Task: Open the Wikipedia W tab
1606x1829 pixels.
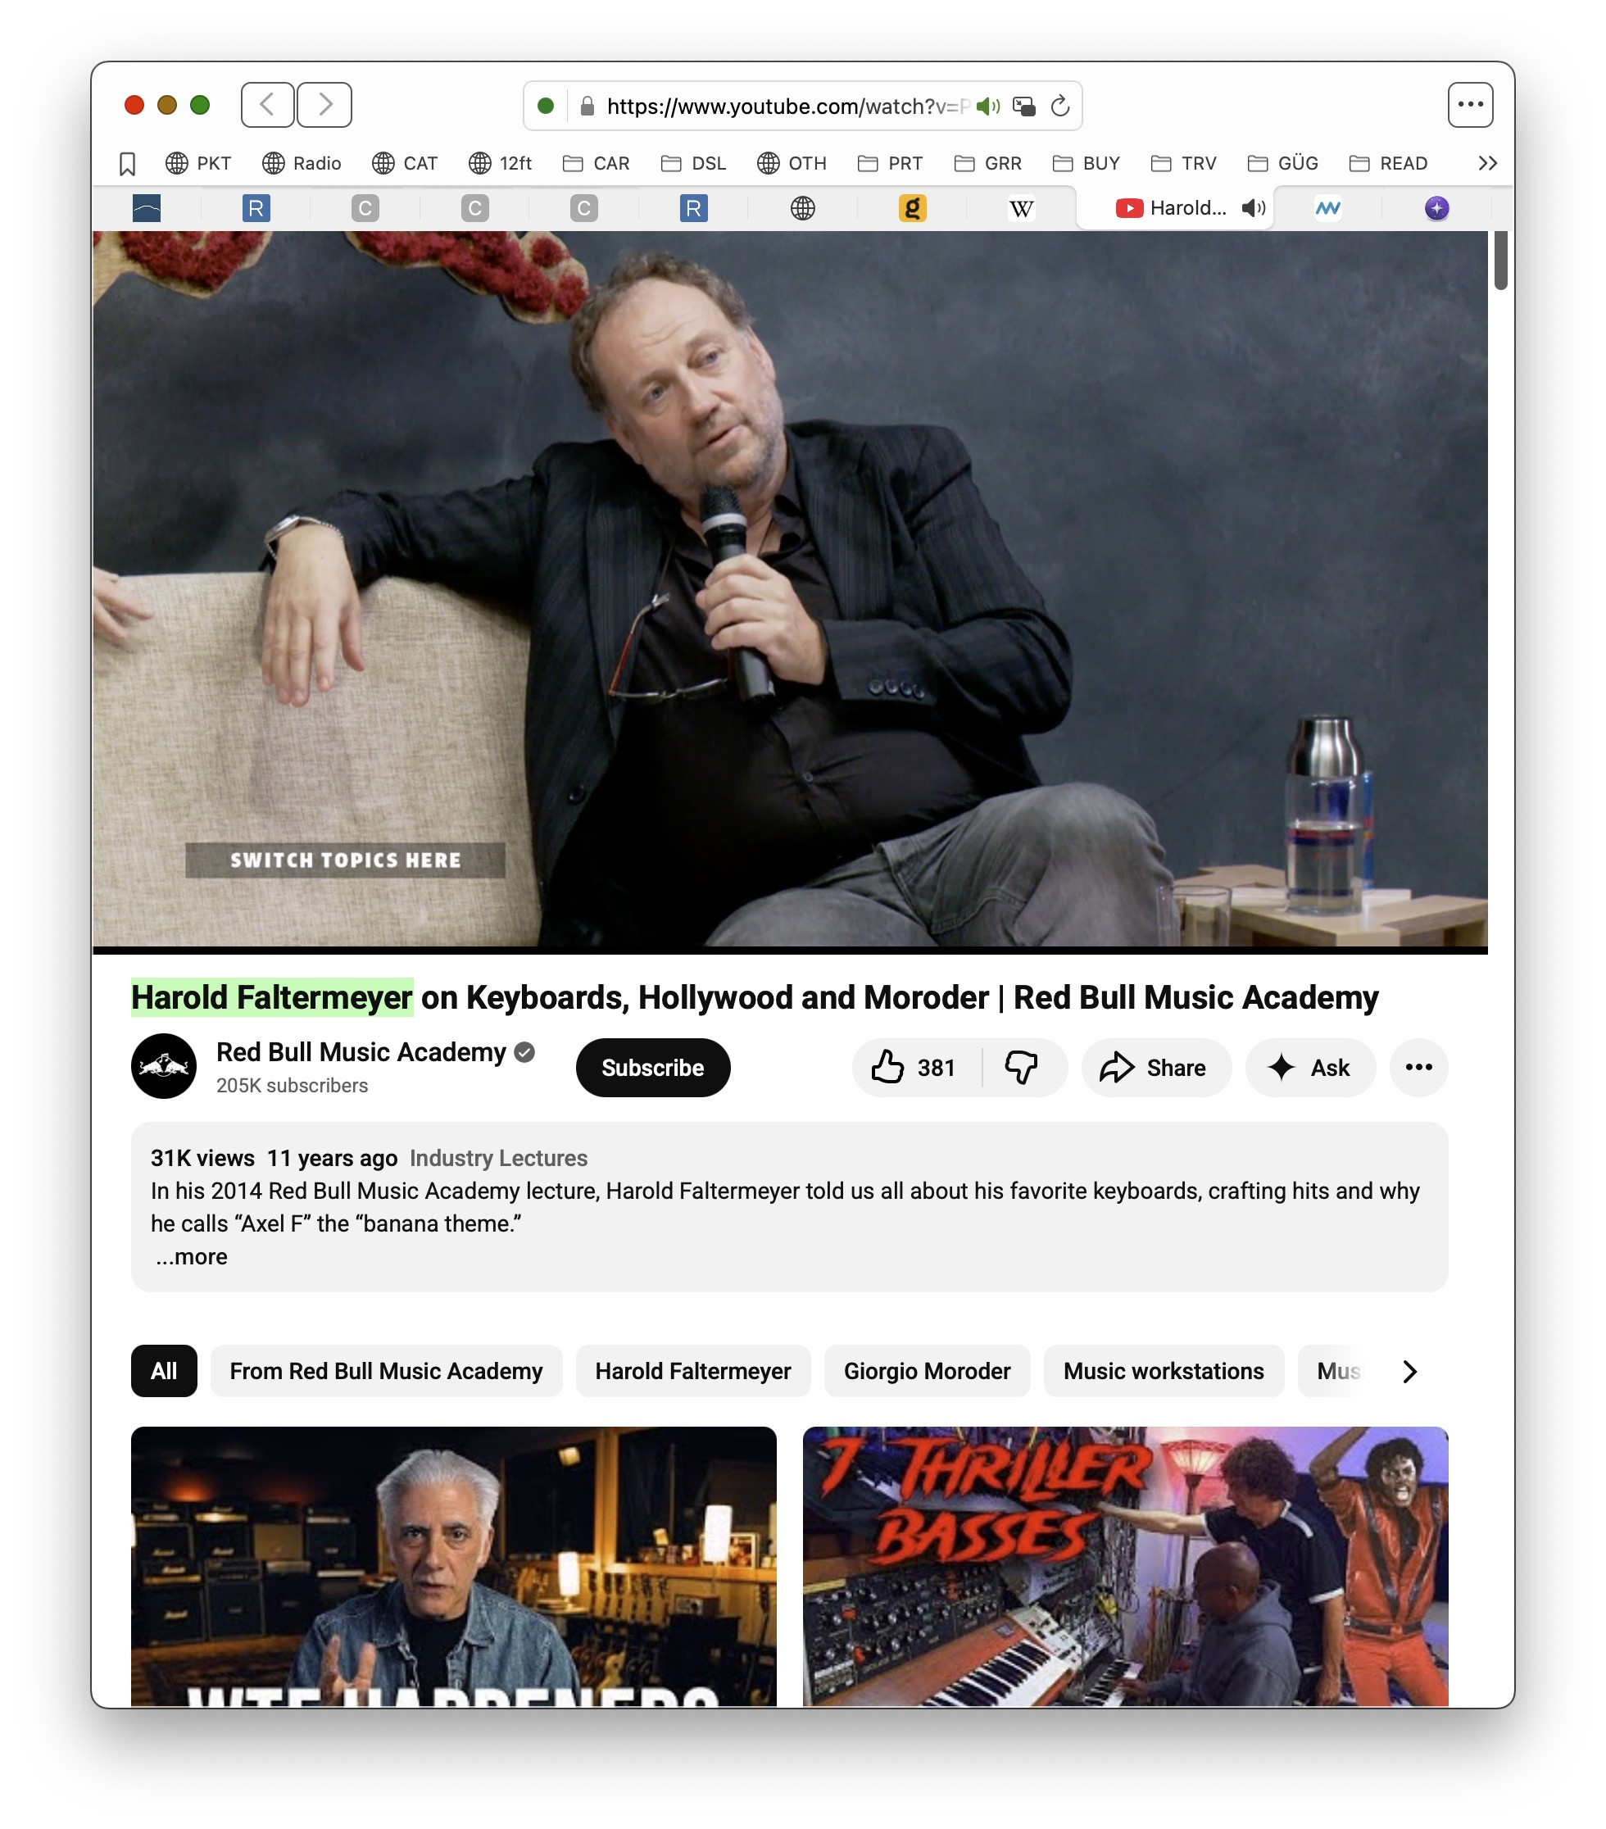Action: point(1021,208)
